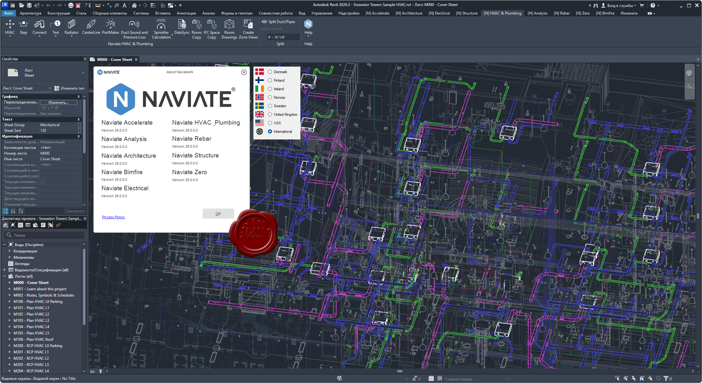This screenshot has height=383, width=702.
Task: Open the Room Drawings tool
Action: coord(229,24)
